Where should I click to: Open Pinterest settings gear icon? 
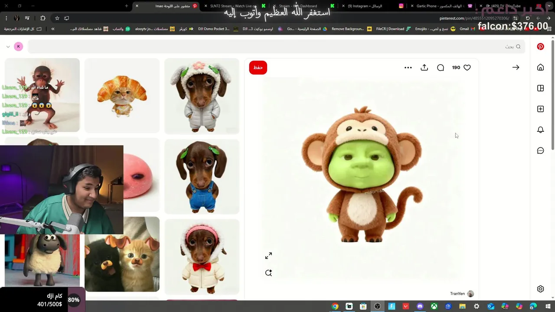540,289
